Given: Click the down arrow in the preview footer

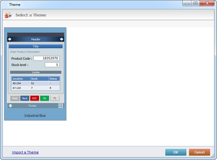Looking at the screenshot, I should pos(10,106).
